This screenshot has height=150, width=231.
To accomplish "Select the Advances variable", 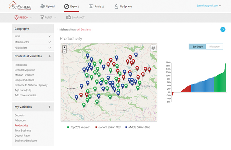I will pos(20,121).
